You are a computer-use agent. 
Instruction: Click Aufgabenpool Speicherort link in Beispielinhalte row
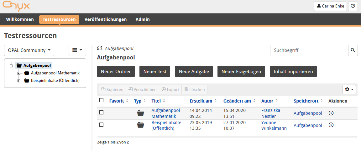click(308, 125)
